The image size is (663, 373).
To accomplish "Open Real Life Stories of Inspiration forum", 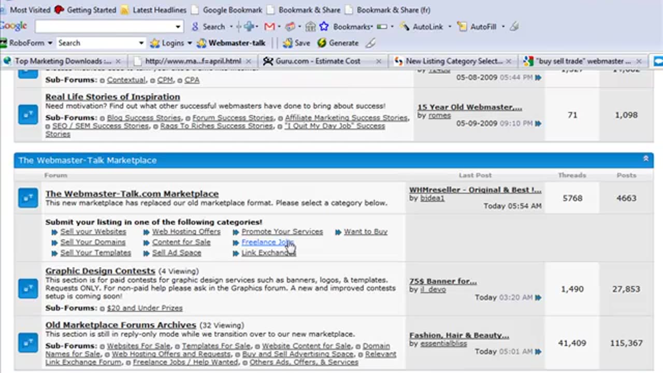I will pyautogui.click(x=112, y=97).
